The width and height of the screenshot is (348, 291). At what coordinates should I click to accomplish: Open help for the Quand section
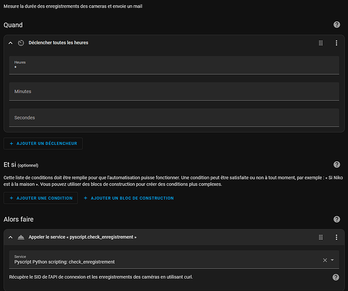[x=337, y=24]
